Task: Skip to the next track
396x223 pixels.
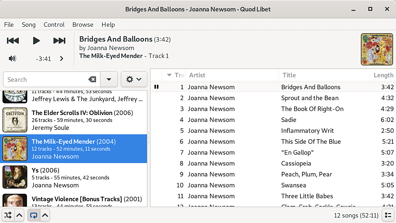Action: pos(59,41)
